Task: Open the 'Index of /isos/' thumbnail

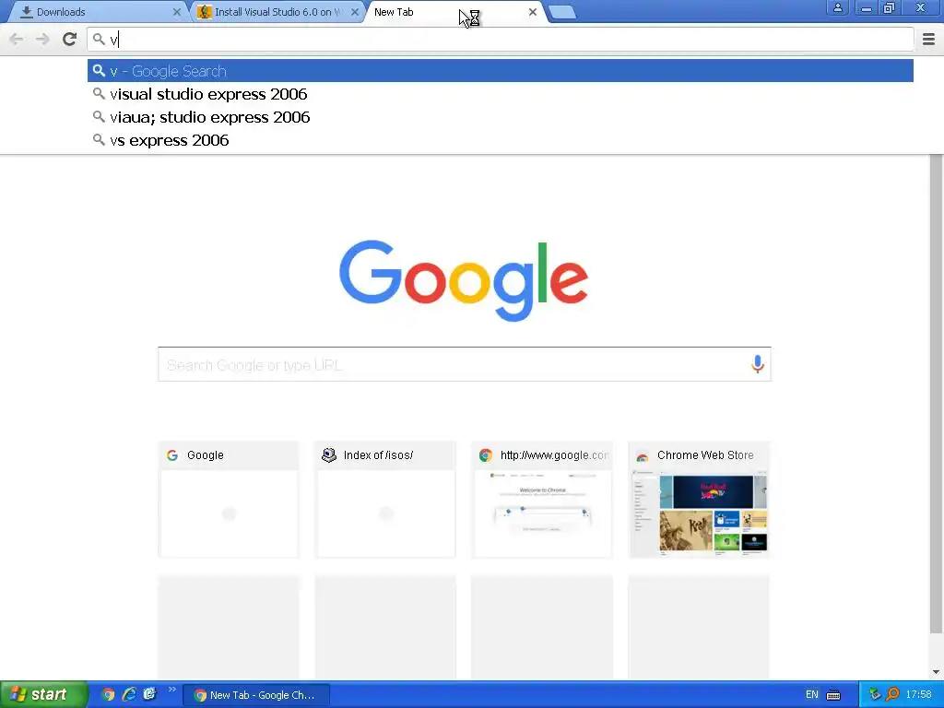Action: point(385,500)
